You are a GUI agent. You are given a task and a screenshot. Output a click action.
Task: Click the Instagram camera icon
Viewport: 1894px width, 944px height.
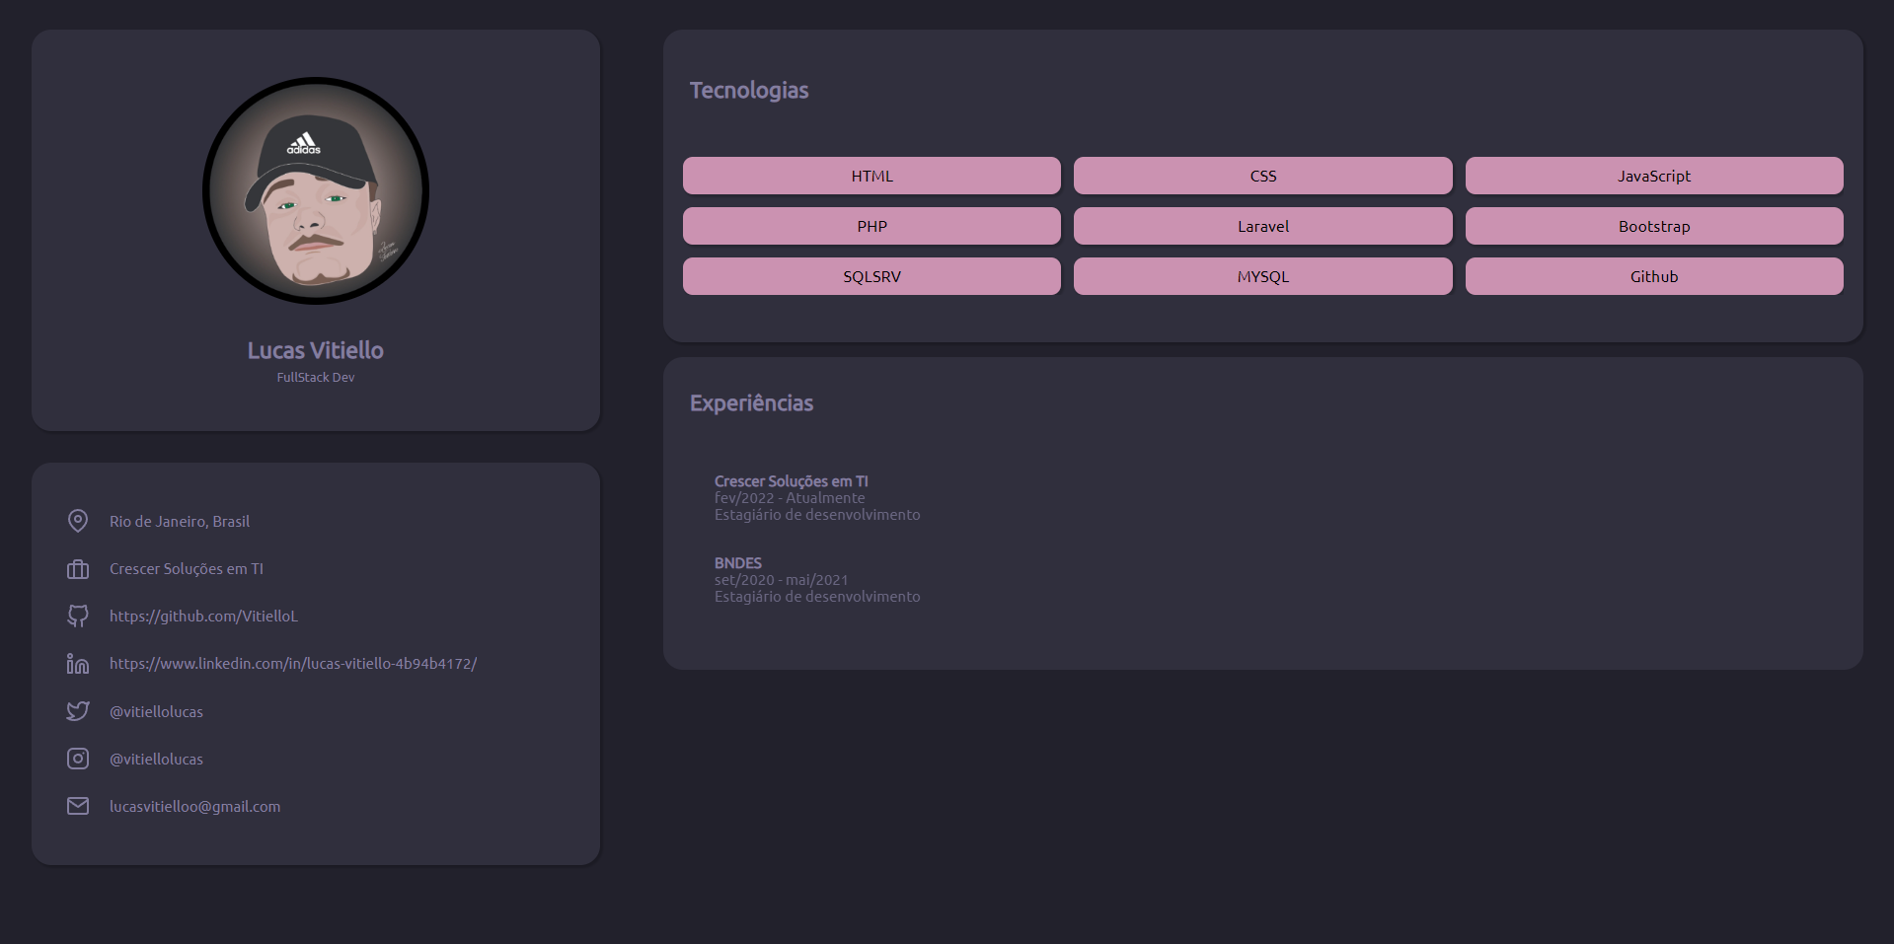(x=78, y=759)
